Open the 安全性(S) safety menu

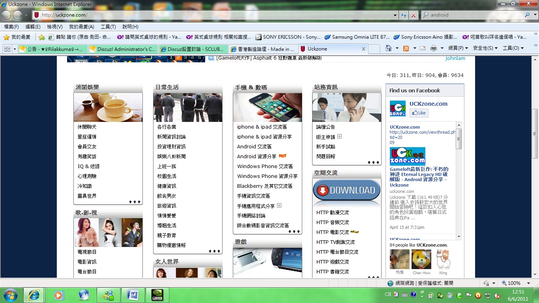[x=485, y=48]
